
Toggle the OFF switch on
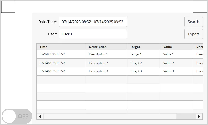point(16,116)
